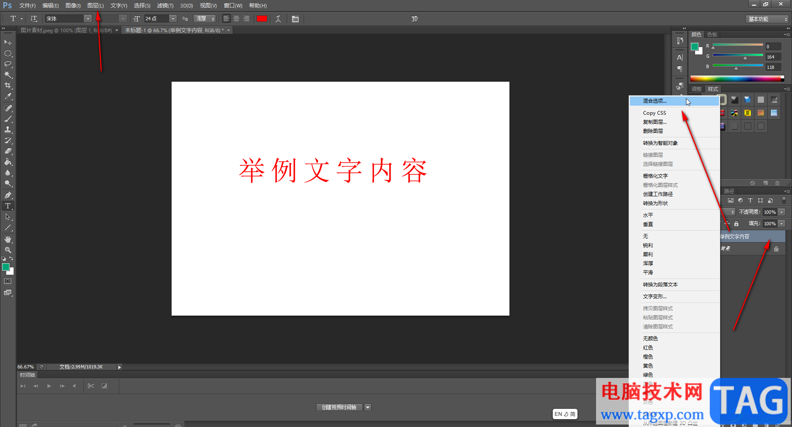
Task: Select the Line tool
Action: pyautogui.click(x=8, y=227)
